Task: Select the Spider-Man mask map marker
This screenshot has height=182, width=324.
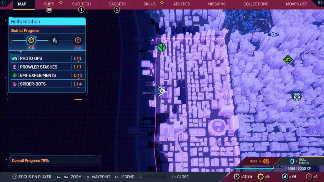Action: 297,97
